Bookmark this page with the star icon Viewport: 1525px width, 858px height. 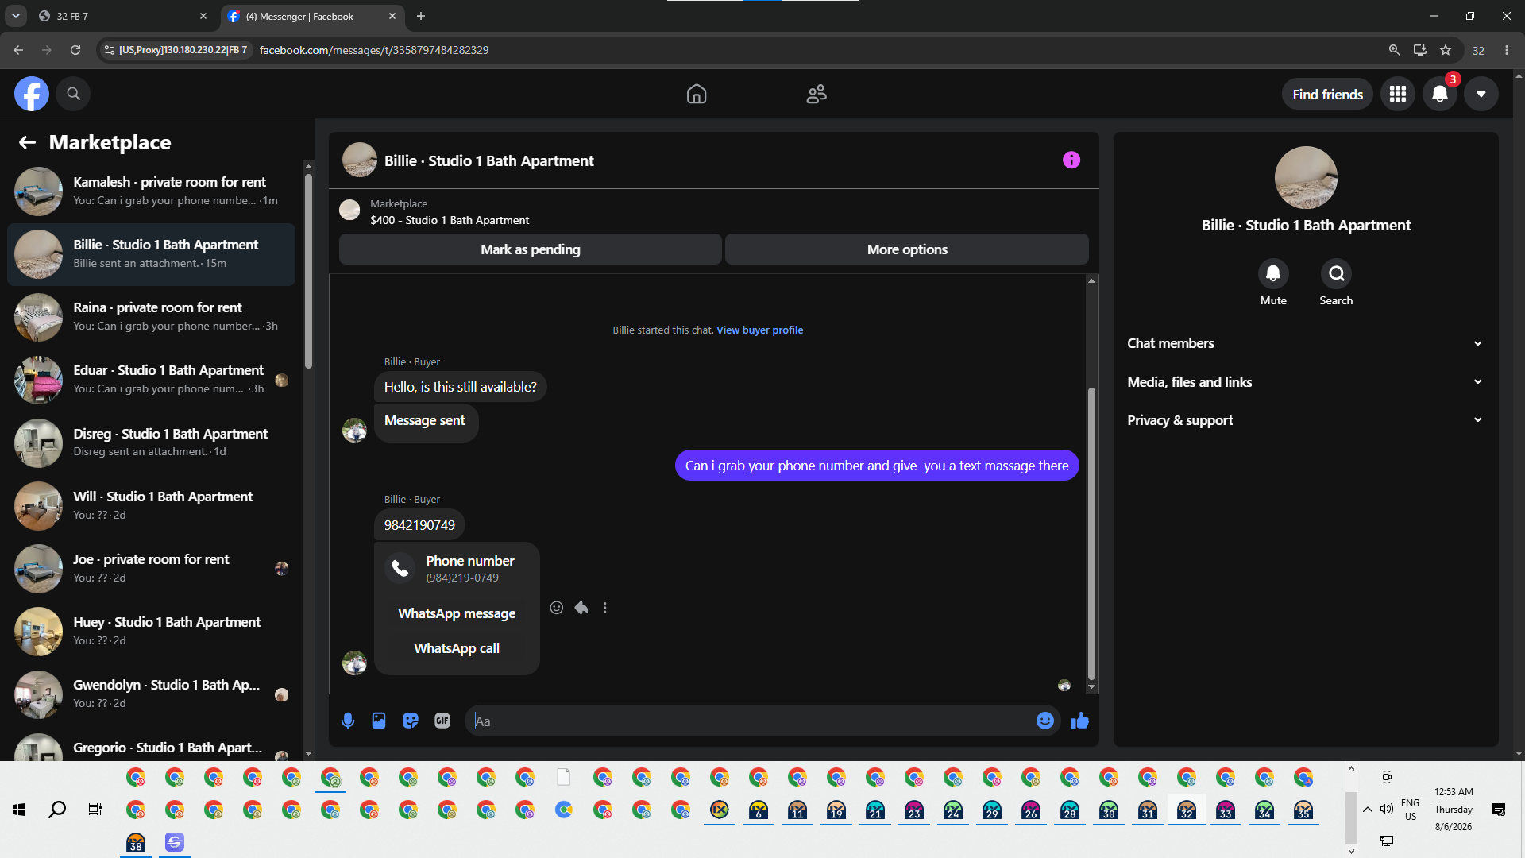(x=1446, y=50)
